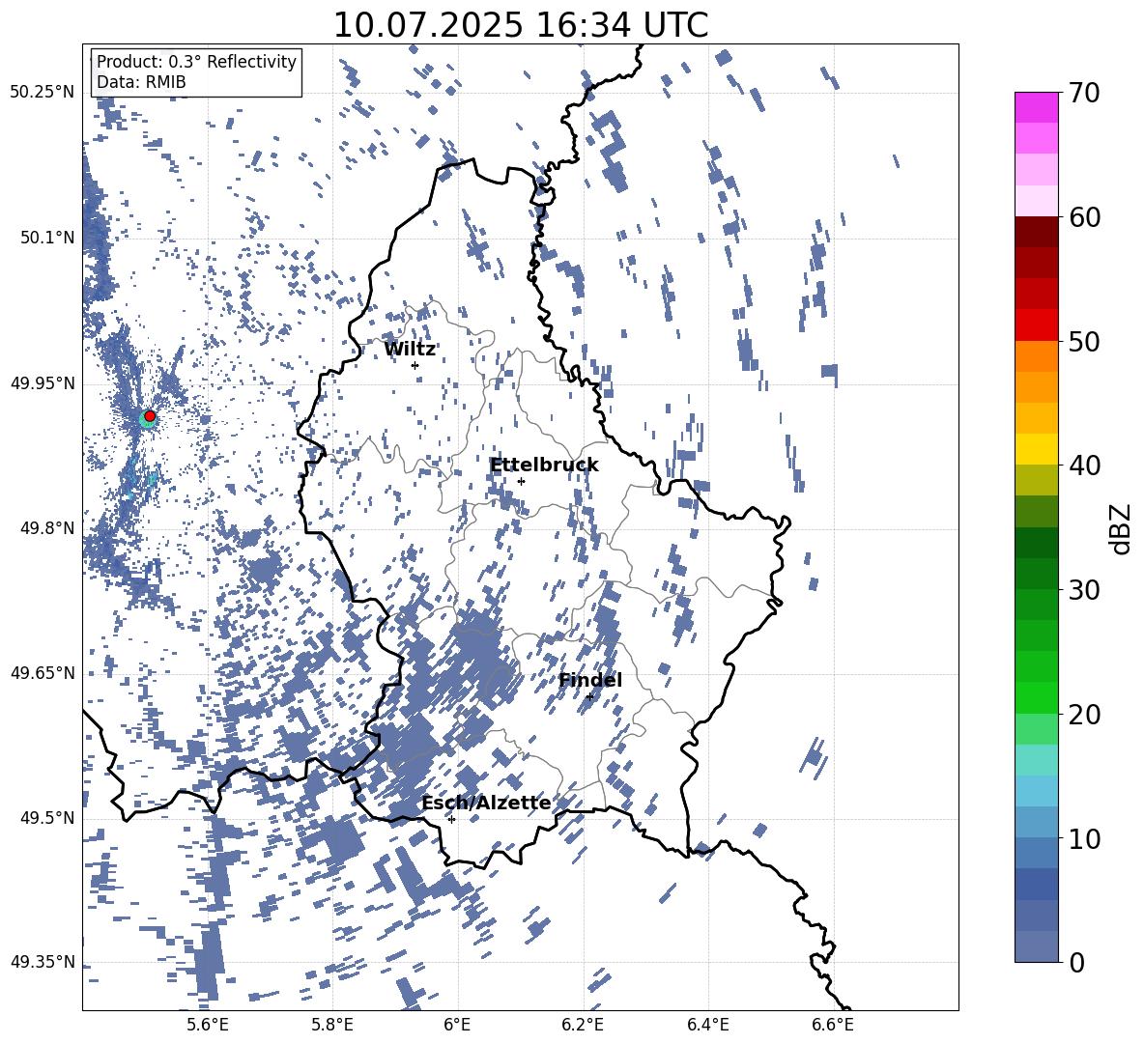Click the 60 tick label on colorbar

click(x=1084, y=217)
